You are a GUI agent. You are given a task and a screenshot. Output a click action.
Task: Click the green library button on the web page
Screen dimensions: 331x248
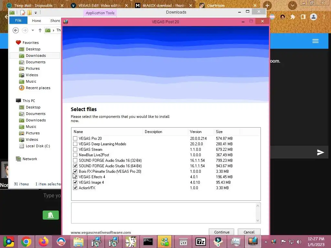[x=51, y=215]
